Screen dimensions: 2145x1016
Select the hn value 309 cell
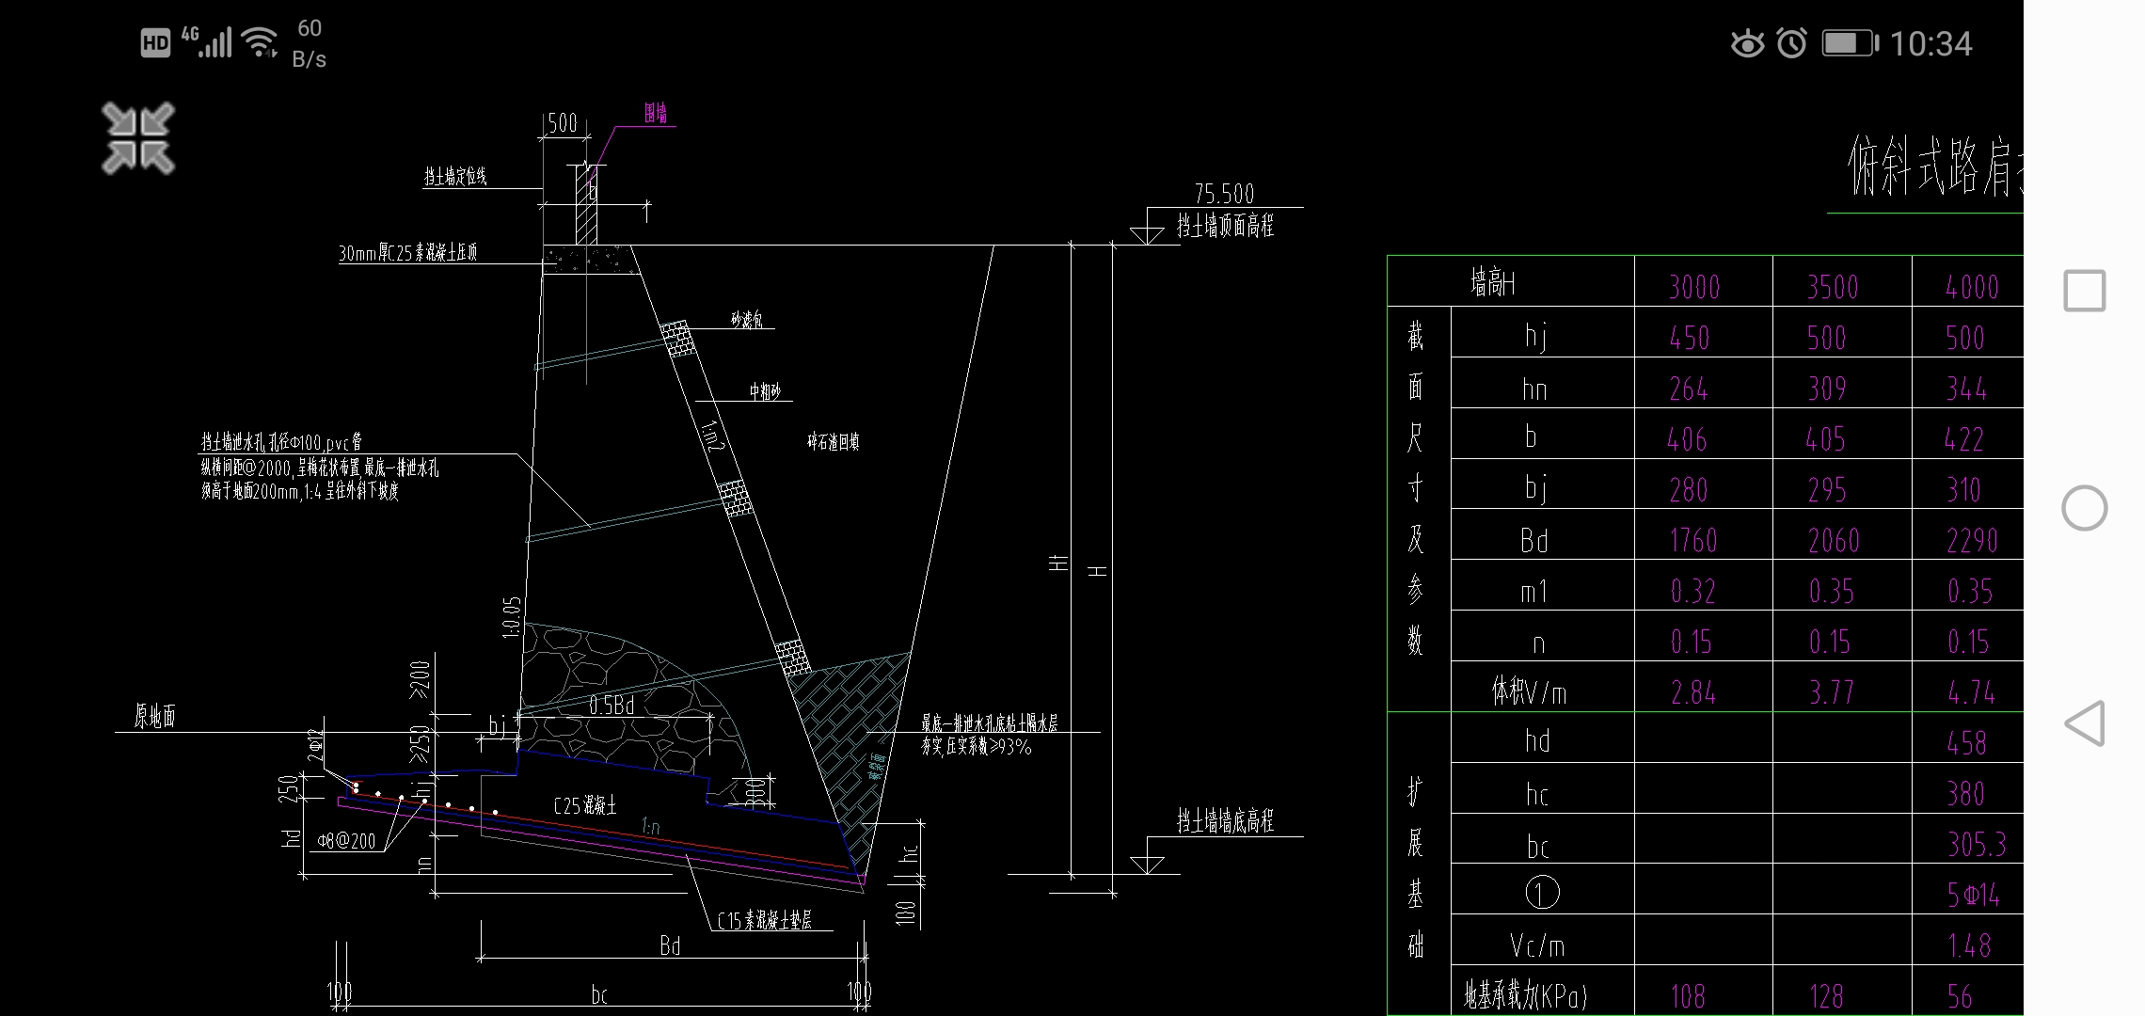click(x=1842, y=382)
